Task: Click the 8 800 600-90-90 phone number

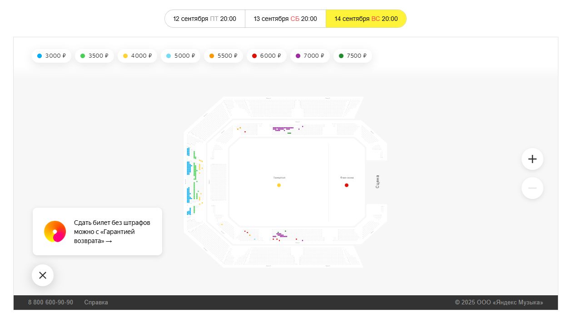Action: pyautogui.click(x=50, y=303)
